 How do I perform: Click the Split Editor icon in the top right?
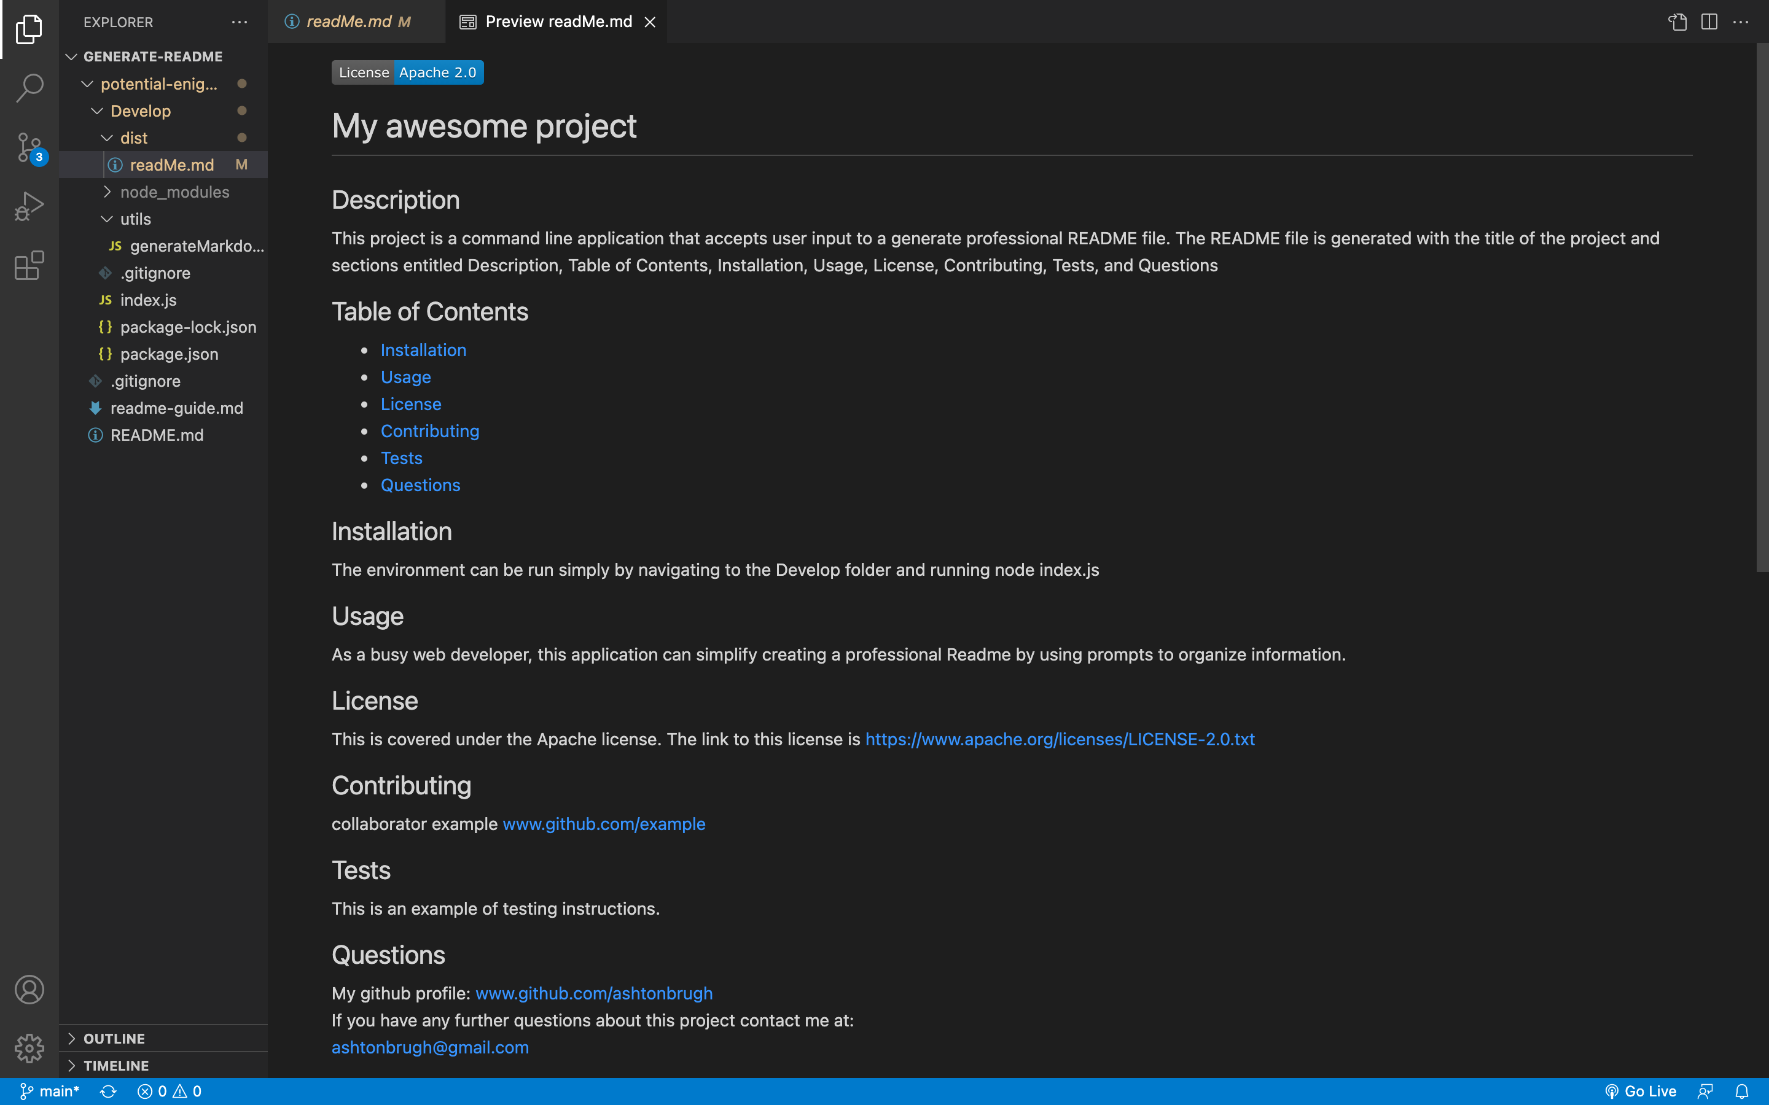point(1710,21)
